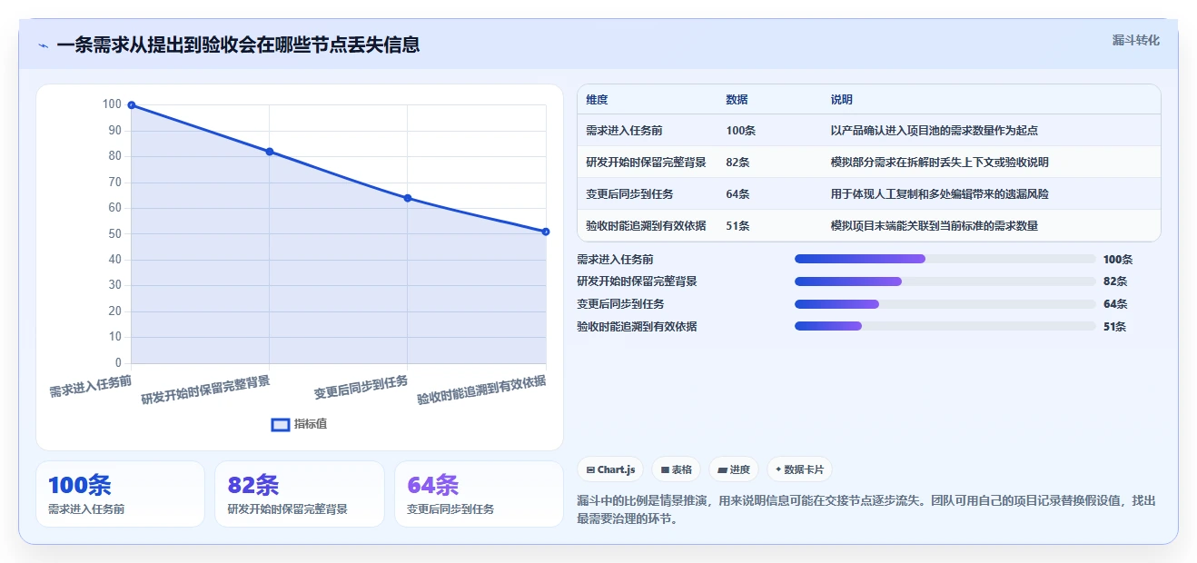Click the 维度 column header in the table
Viewport: 1197px width, 563px height.
(597, 100)
